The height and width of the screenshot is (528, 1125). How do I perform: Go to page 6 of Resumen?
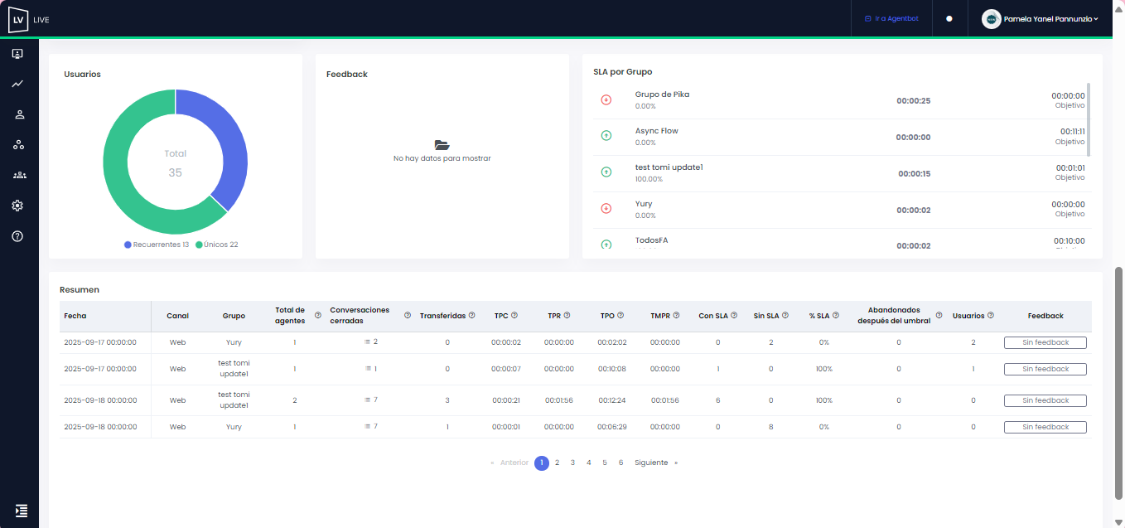click(x=620, y=463)
